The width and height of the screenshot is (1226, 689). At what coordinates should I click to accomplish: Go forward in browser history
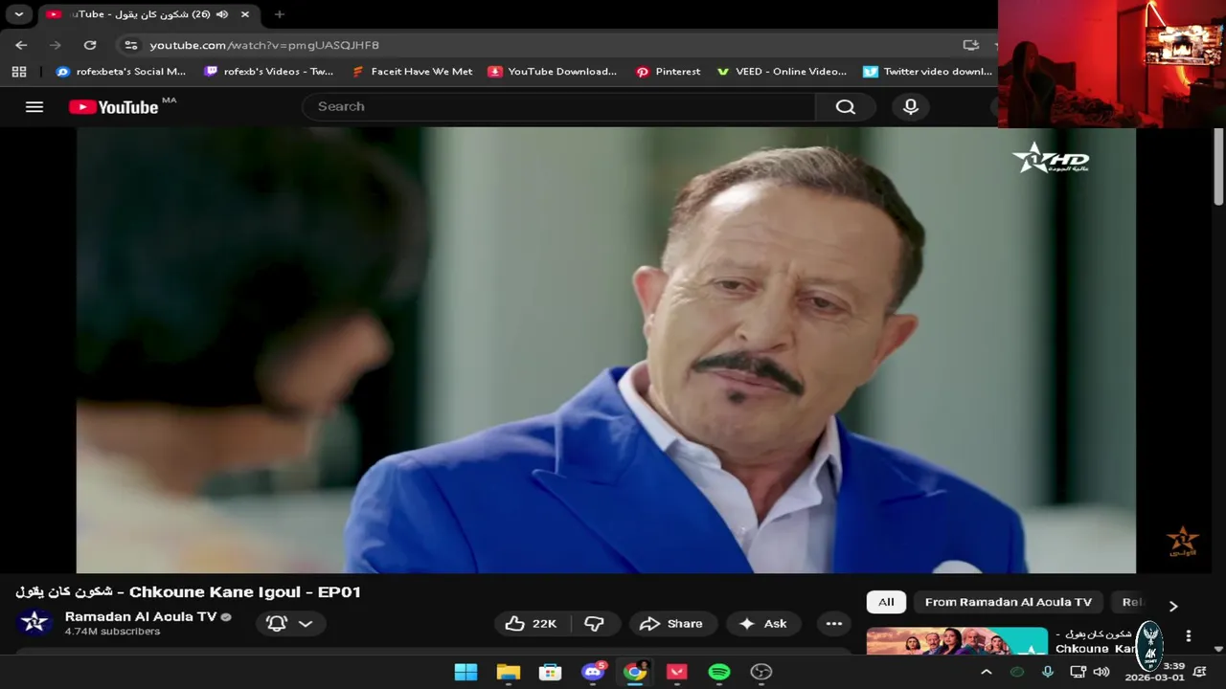tap(56, 45)
